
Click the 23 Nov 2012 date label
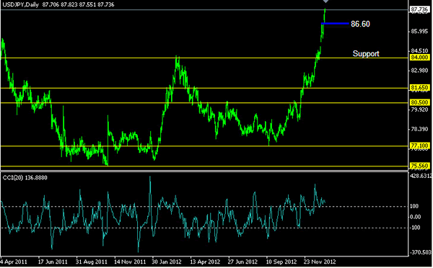tap(320, 262)
